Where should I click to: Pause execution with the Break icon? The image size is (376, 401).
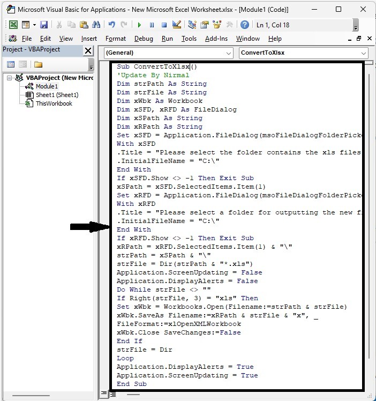coord(152,25)
